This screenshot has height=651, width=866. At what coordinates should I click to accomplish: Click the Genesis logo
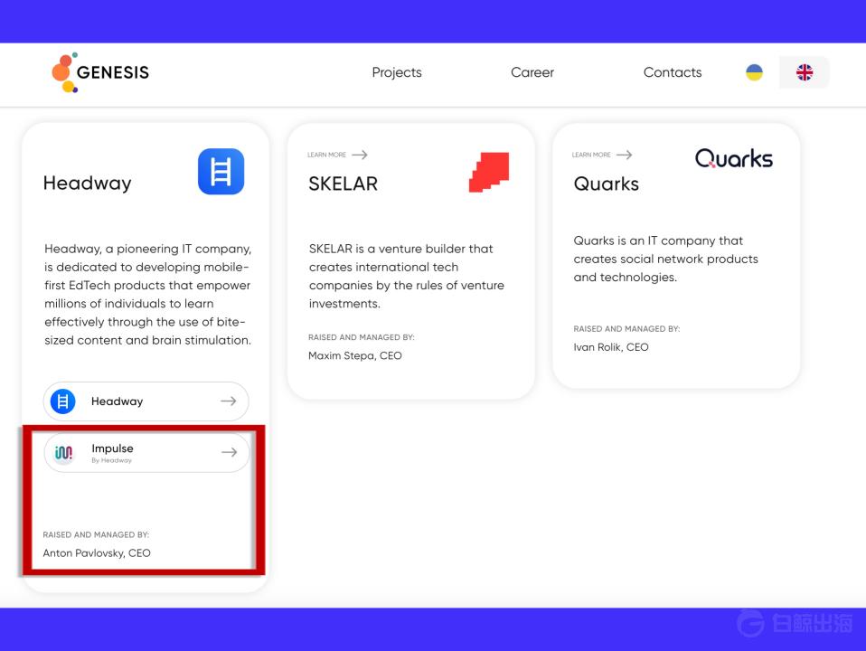coord(100,72)
